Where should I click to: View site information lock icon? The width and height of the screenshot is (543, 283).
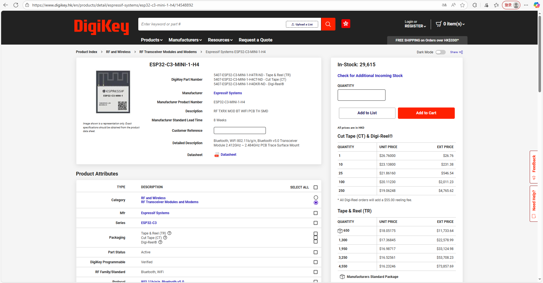27,5
